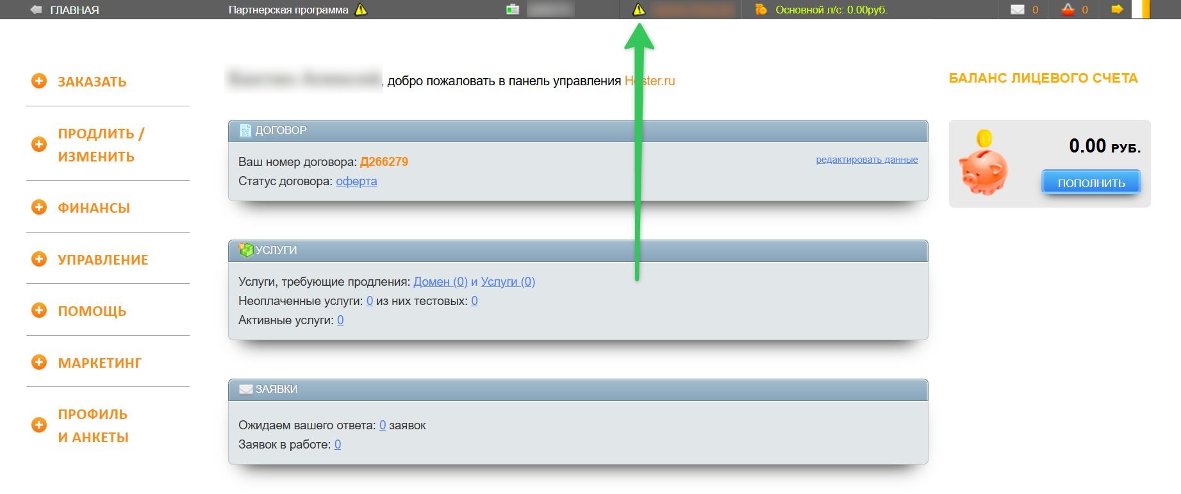Viewport: 1181px width, 494px height.
Task: Expand the ПОМОЩЬ sidebar section
Action: (92, 311)
